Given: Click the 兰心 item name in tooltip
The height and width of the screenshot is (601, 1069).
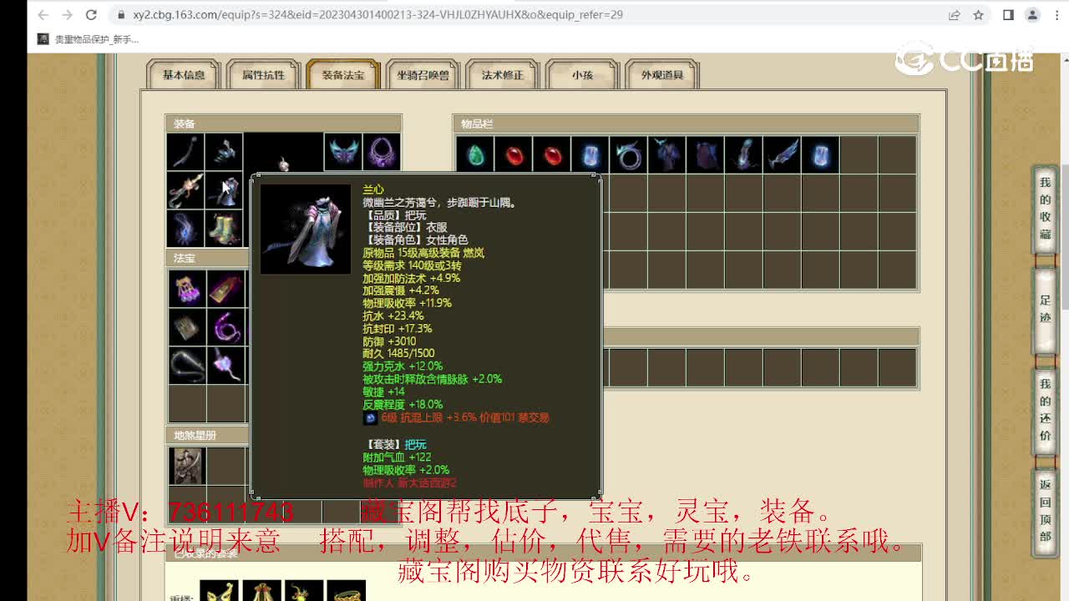Looking at the screenshot, I should [373, 189].
